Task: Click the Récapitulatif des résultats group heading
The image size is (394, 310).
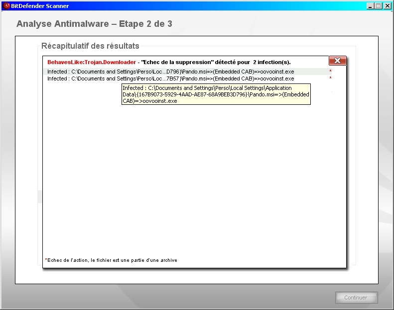Action: (90, 46)
